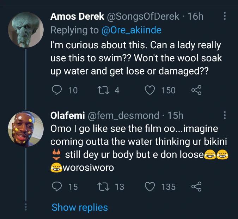The height and width of the screenshot is (219, 238).
Task: Open the @SongsOfDerek handle
Action: (x=143, y=16)
